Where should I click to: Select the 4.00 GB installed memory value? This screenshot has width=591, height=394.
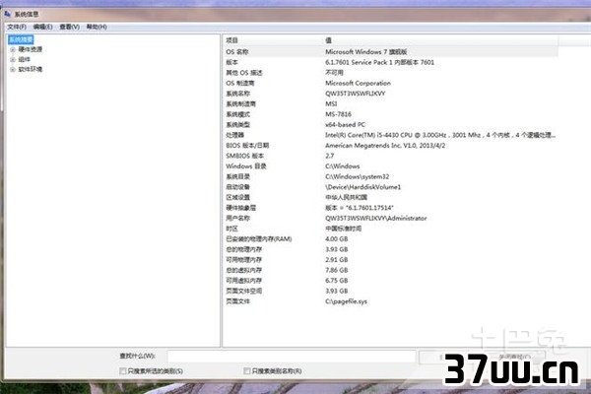tap(337, 239)
